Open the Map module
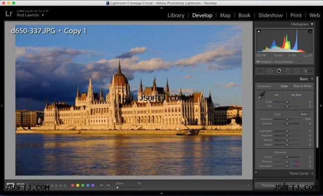Screen dimensions: 323x196 point(225,15)
